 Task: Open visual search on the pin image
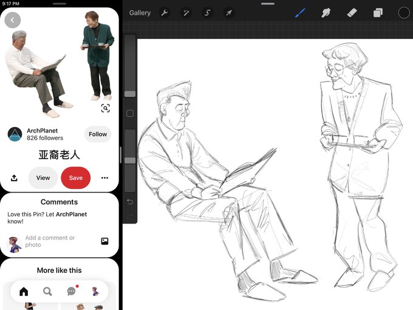[105, 108]
